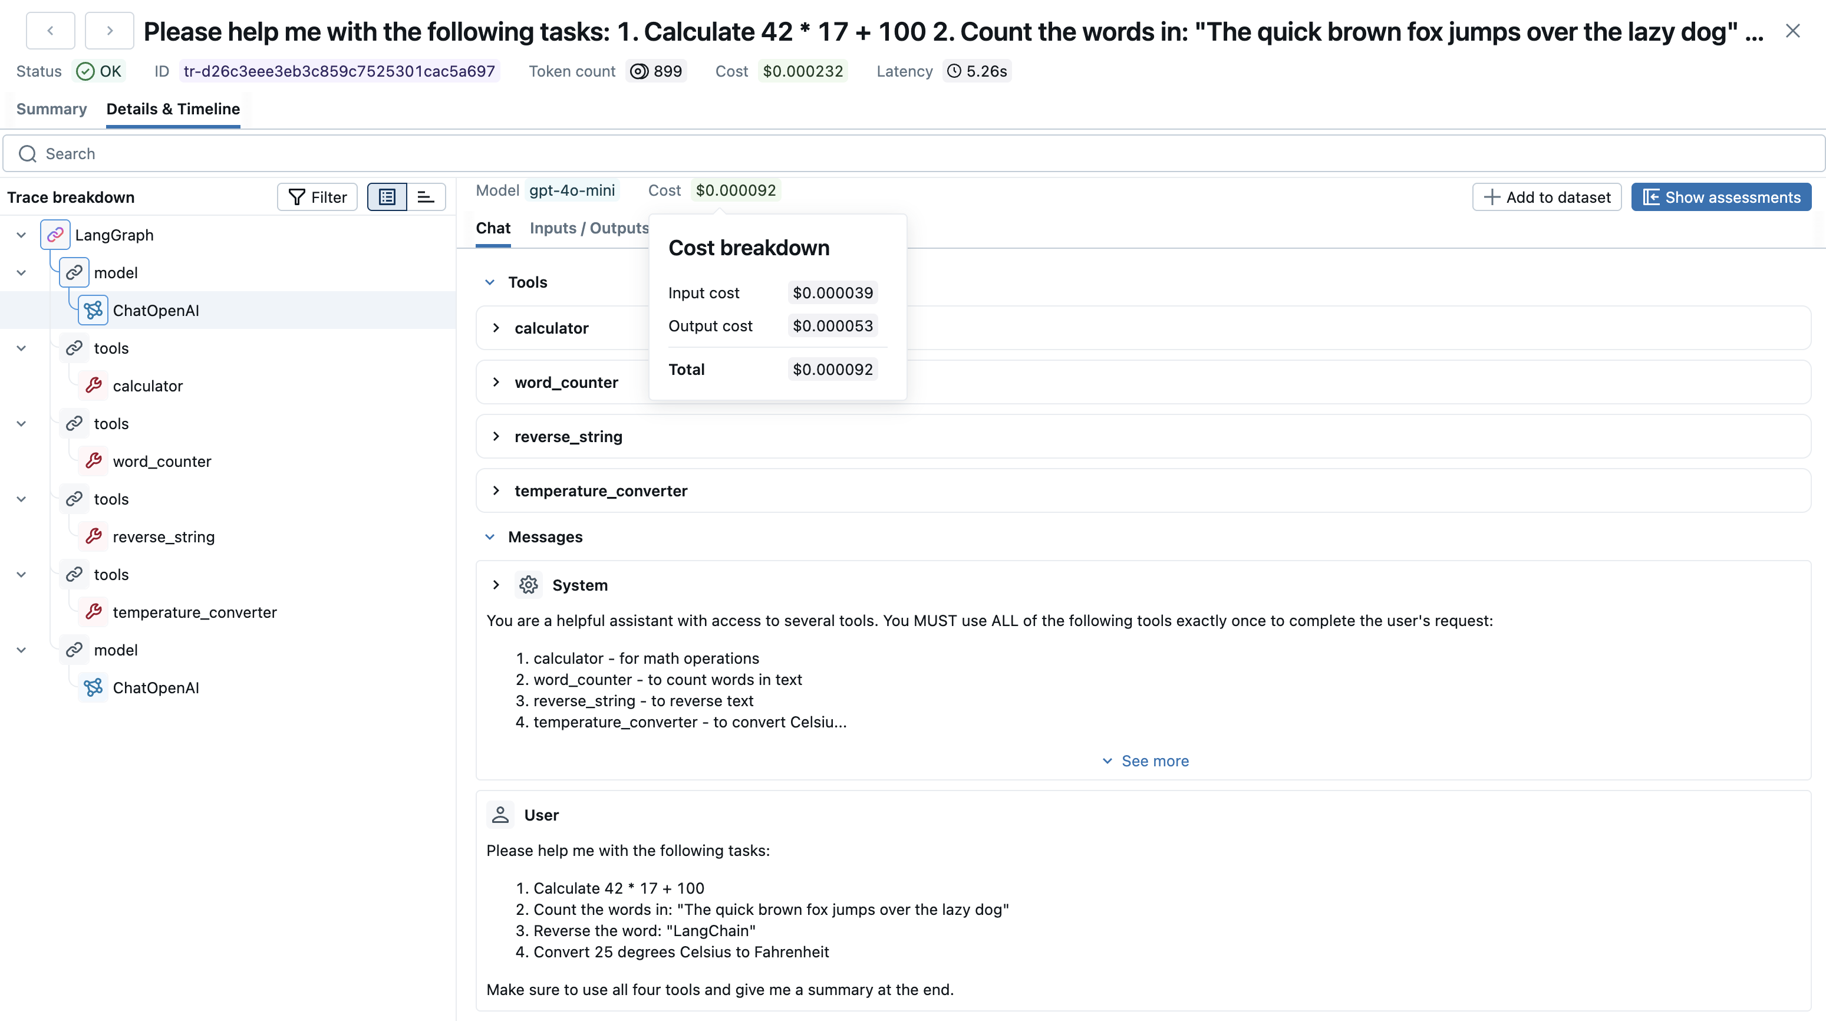The width and height of the screenshot is (1826, 1021).
Task: Collapse the LangGraph tree node
Action: point(21,235)
